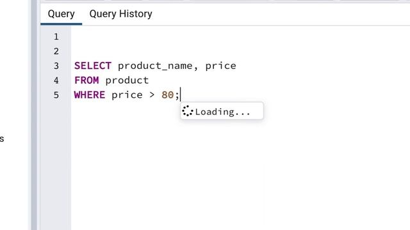Click the table name product
The height and width of the screenshot is (230, 410).
click(x=127, y=80)
